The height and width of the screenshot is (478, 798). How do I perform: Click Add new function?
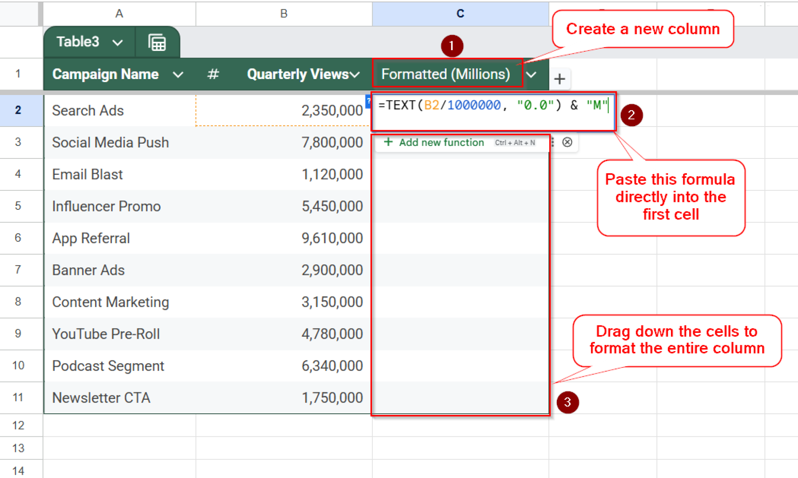click(441, 142)
